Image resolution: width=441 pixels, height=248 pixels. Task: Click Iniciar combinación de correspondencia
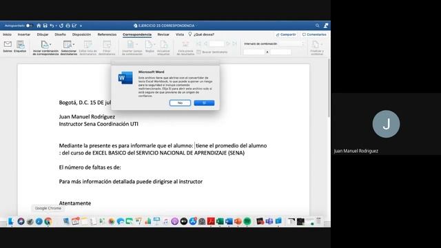click(45, 48)
